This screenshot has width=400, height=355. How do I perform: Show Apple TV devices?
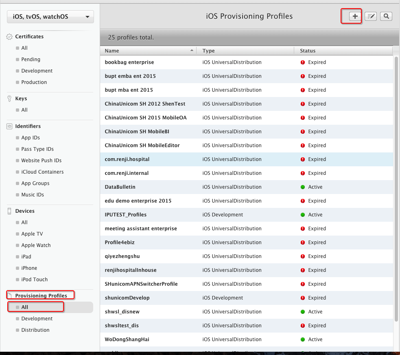click(x=32, y=234)
